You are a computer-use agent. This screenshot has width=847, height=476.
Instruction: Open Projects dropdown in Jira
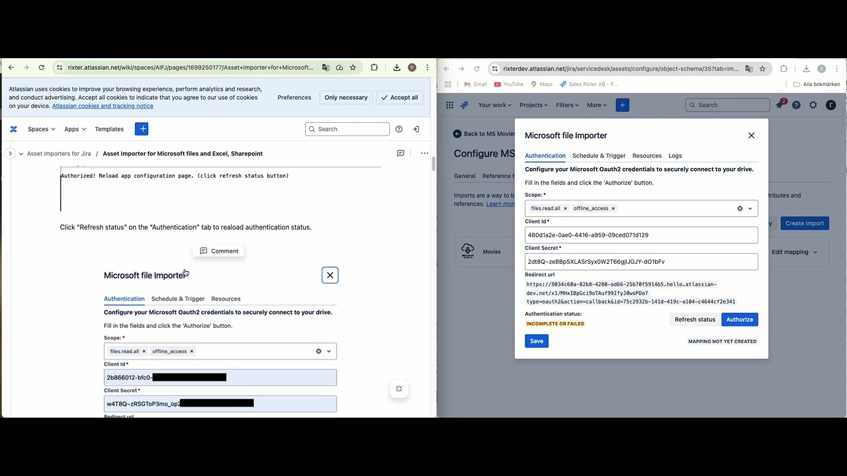[533, 105]
